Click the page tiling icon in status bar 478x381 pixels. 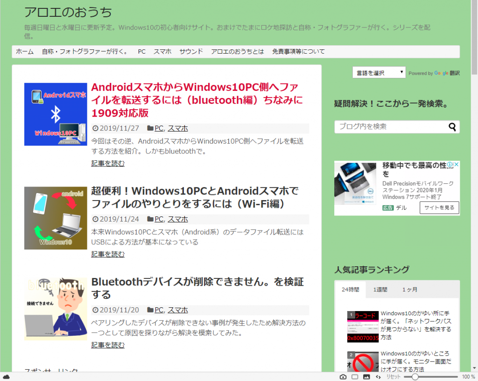355,377
